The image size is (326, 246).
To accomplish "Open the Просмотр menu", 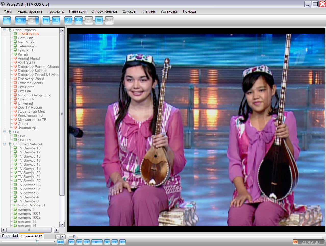I will point(56,11).
